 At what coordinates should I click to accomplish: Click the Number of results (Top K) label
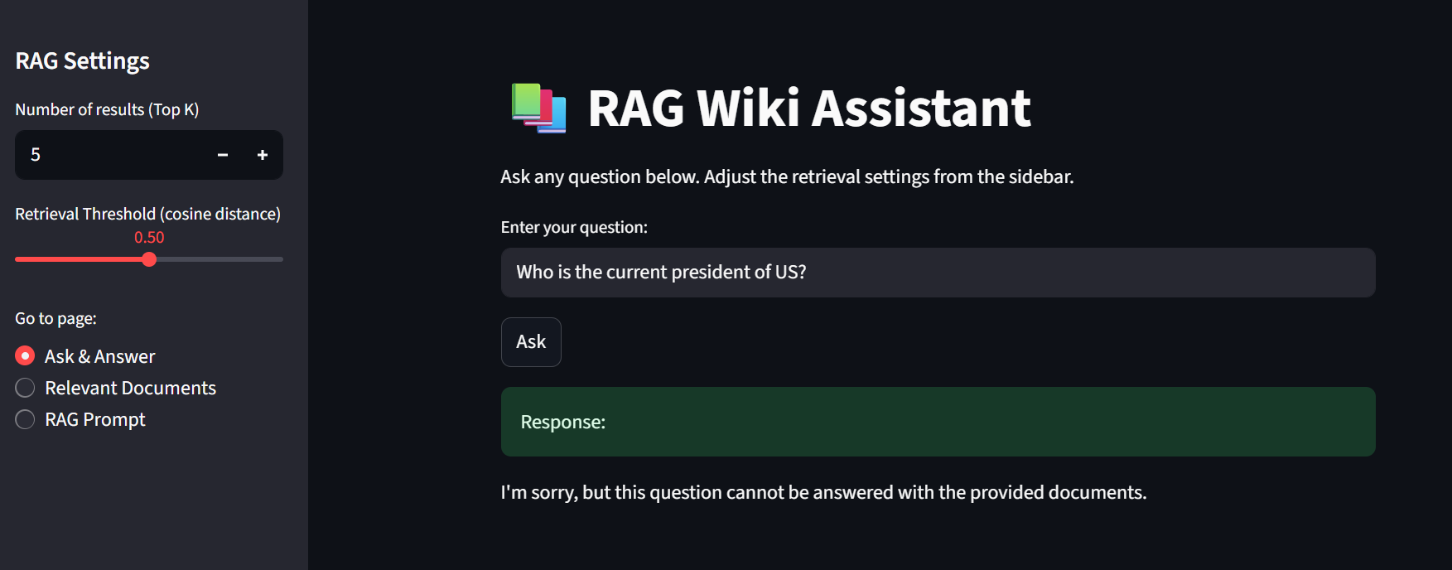coord(106,109)
